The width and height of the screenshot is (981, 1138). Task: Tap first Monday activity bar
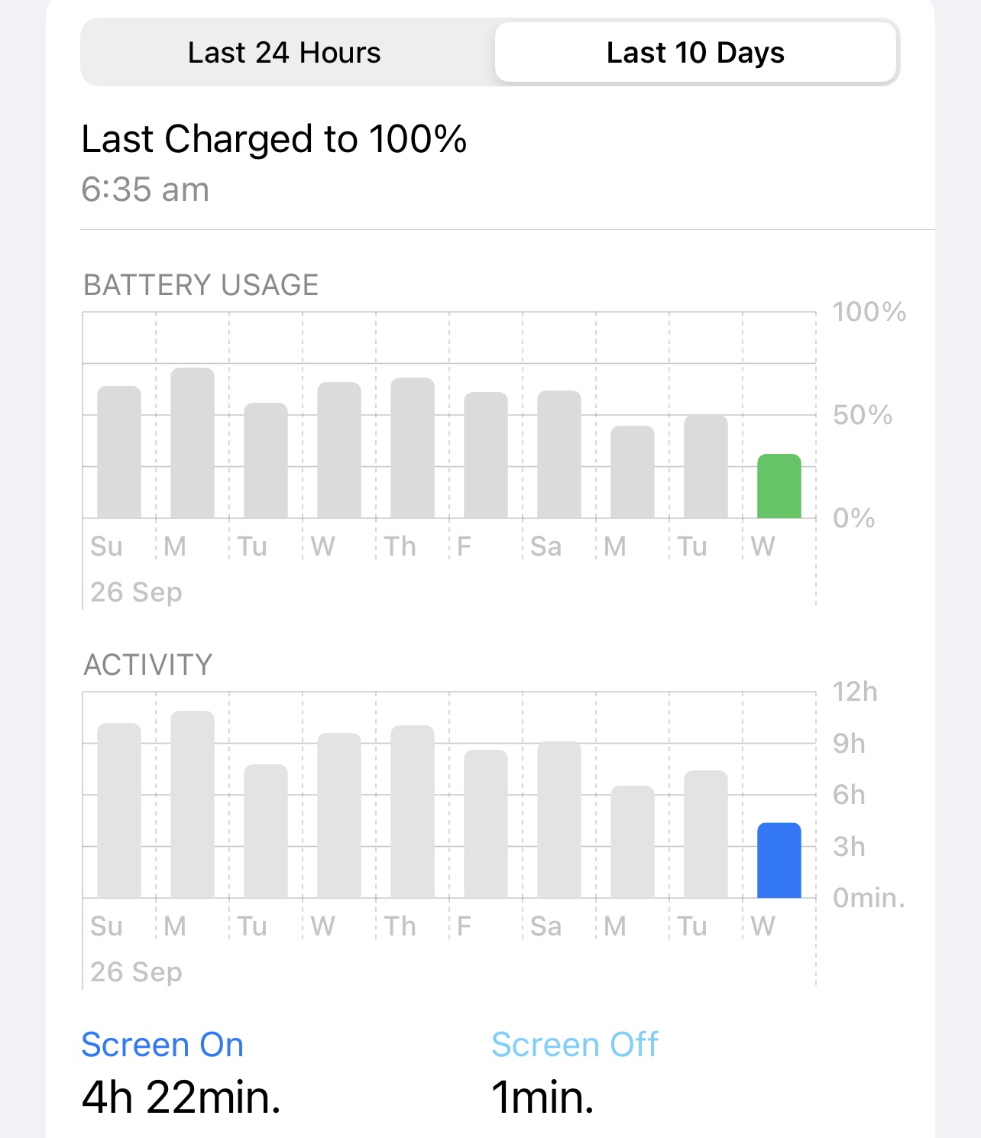coord(193,804)
